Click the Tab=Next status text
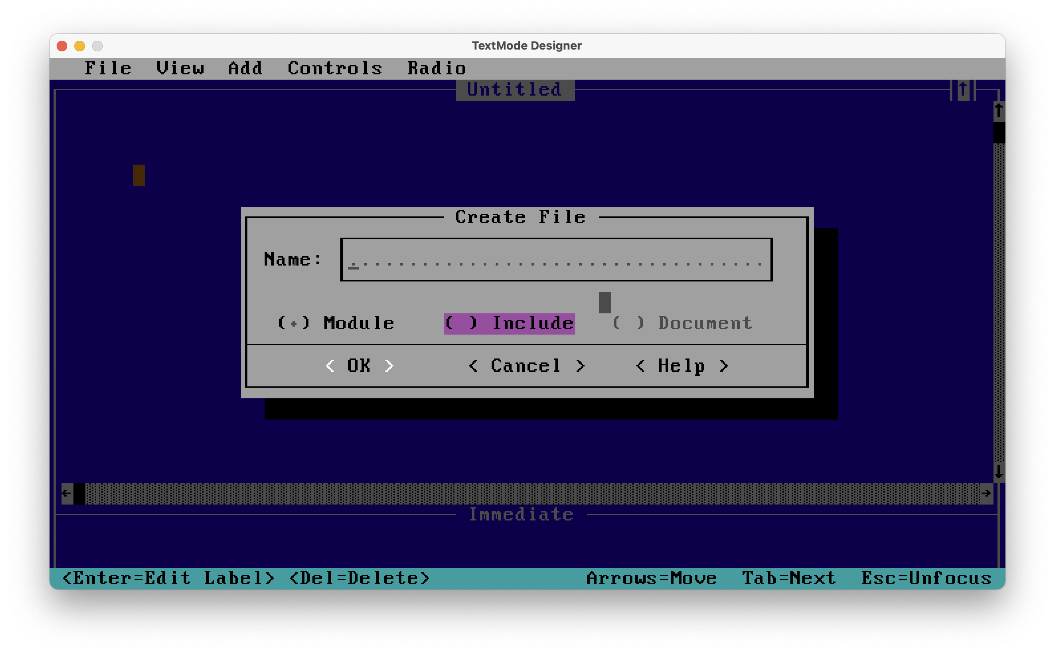Screen dimensions: 1055x655 coord(789,578)
